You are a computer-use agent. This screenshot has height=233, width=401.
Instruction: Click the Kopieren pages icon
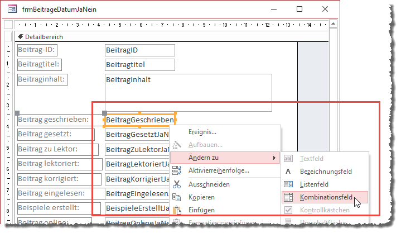point(177,197)
